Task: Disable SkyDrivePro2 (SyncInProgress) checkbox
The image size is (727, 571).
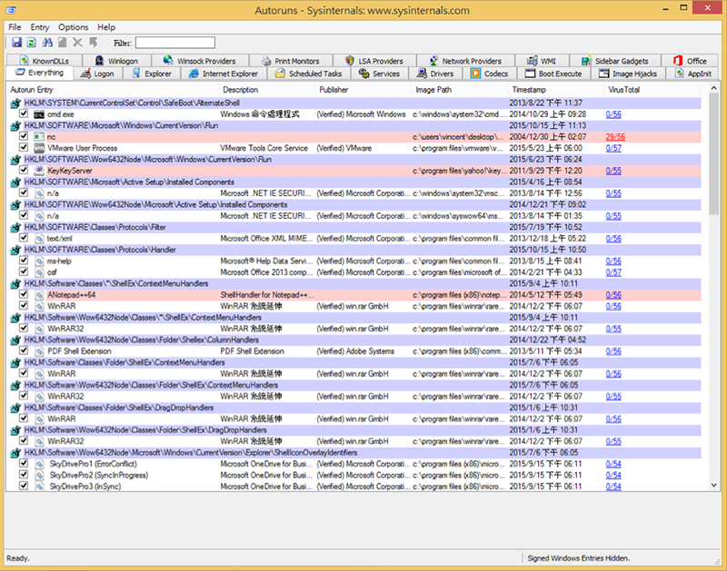Action: point(24,475)
